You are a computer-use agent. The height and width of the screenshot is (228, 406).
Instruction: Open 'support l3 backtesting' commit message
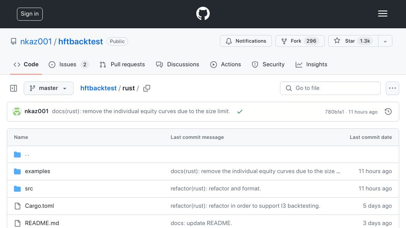[245, 206]
